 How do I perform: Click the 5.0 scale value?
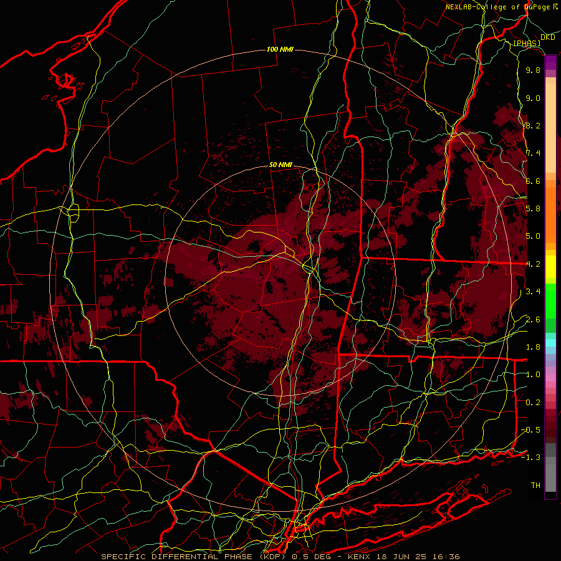(x=533, y=236)
